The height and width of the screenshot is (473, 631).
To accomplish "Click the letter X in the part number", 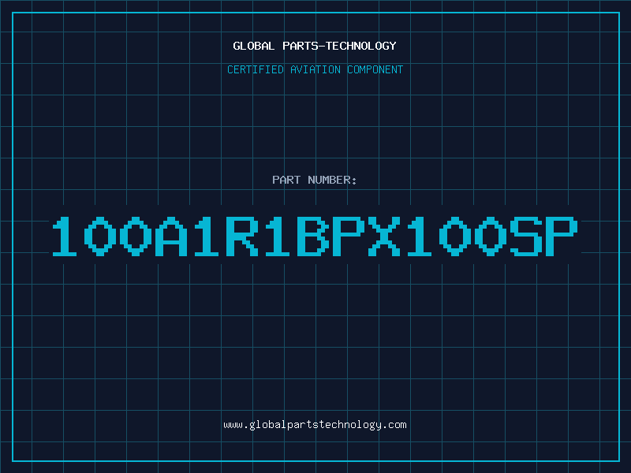I will (384, 236).
